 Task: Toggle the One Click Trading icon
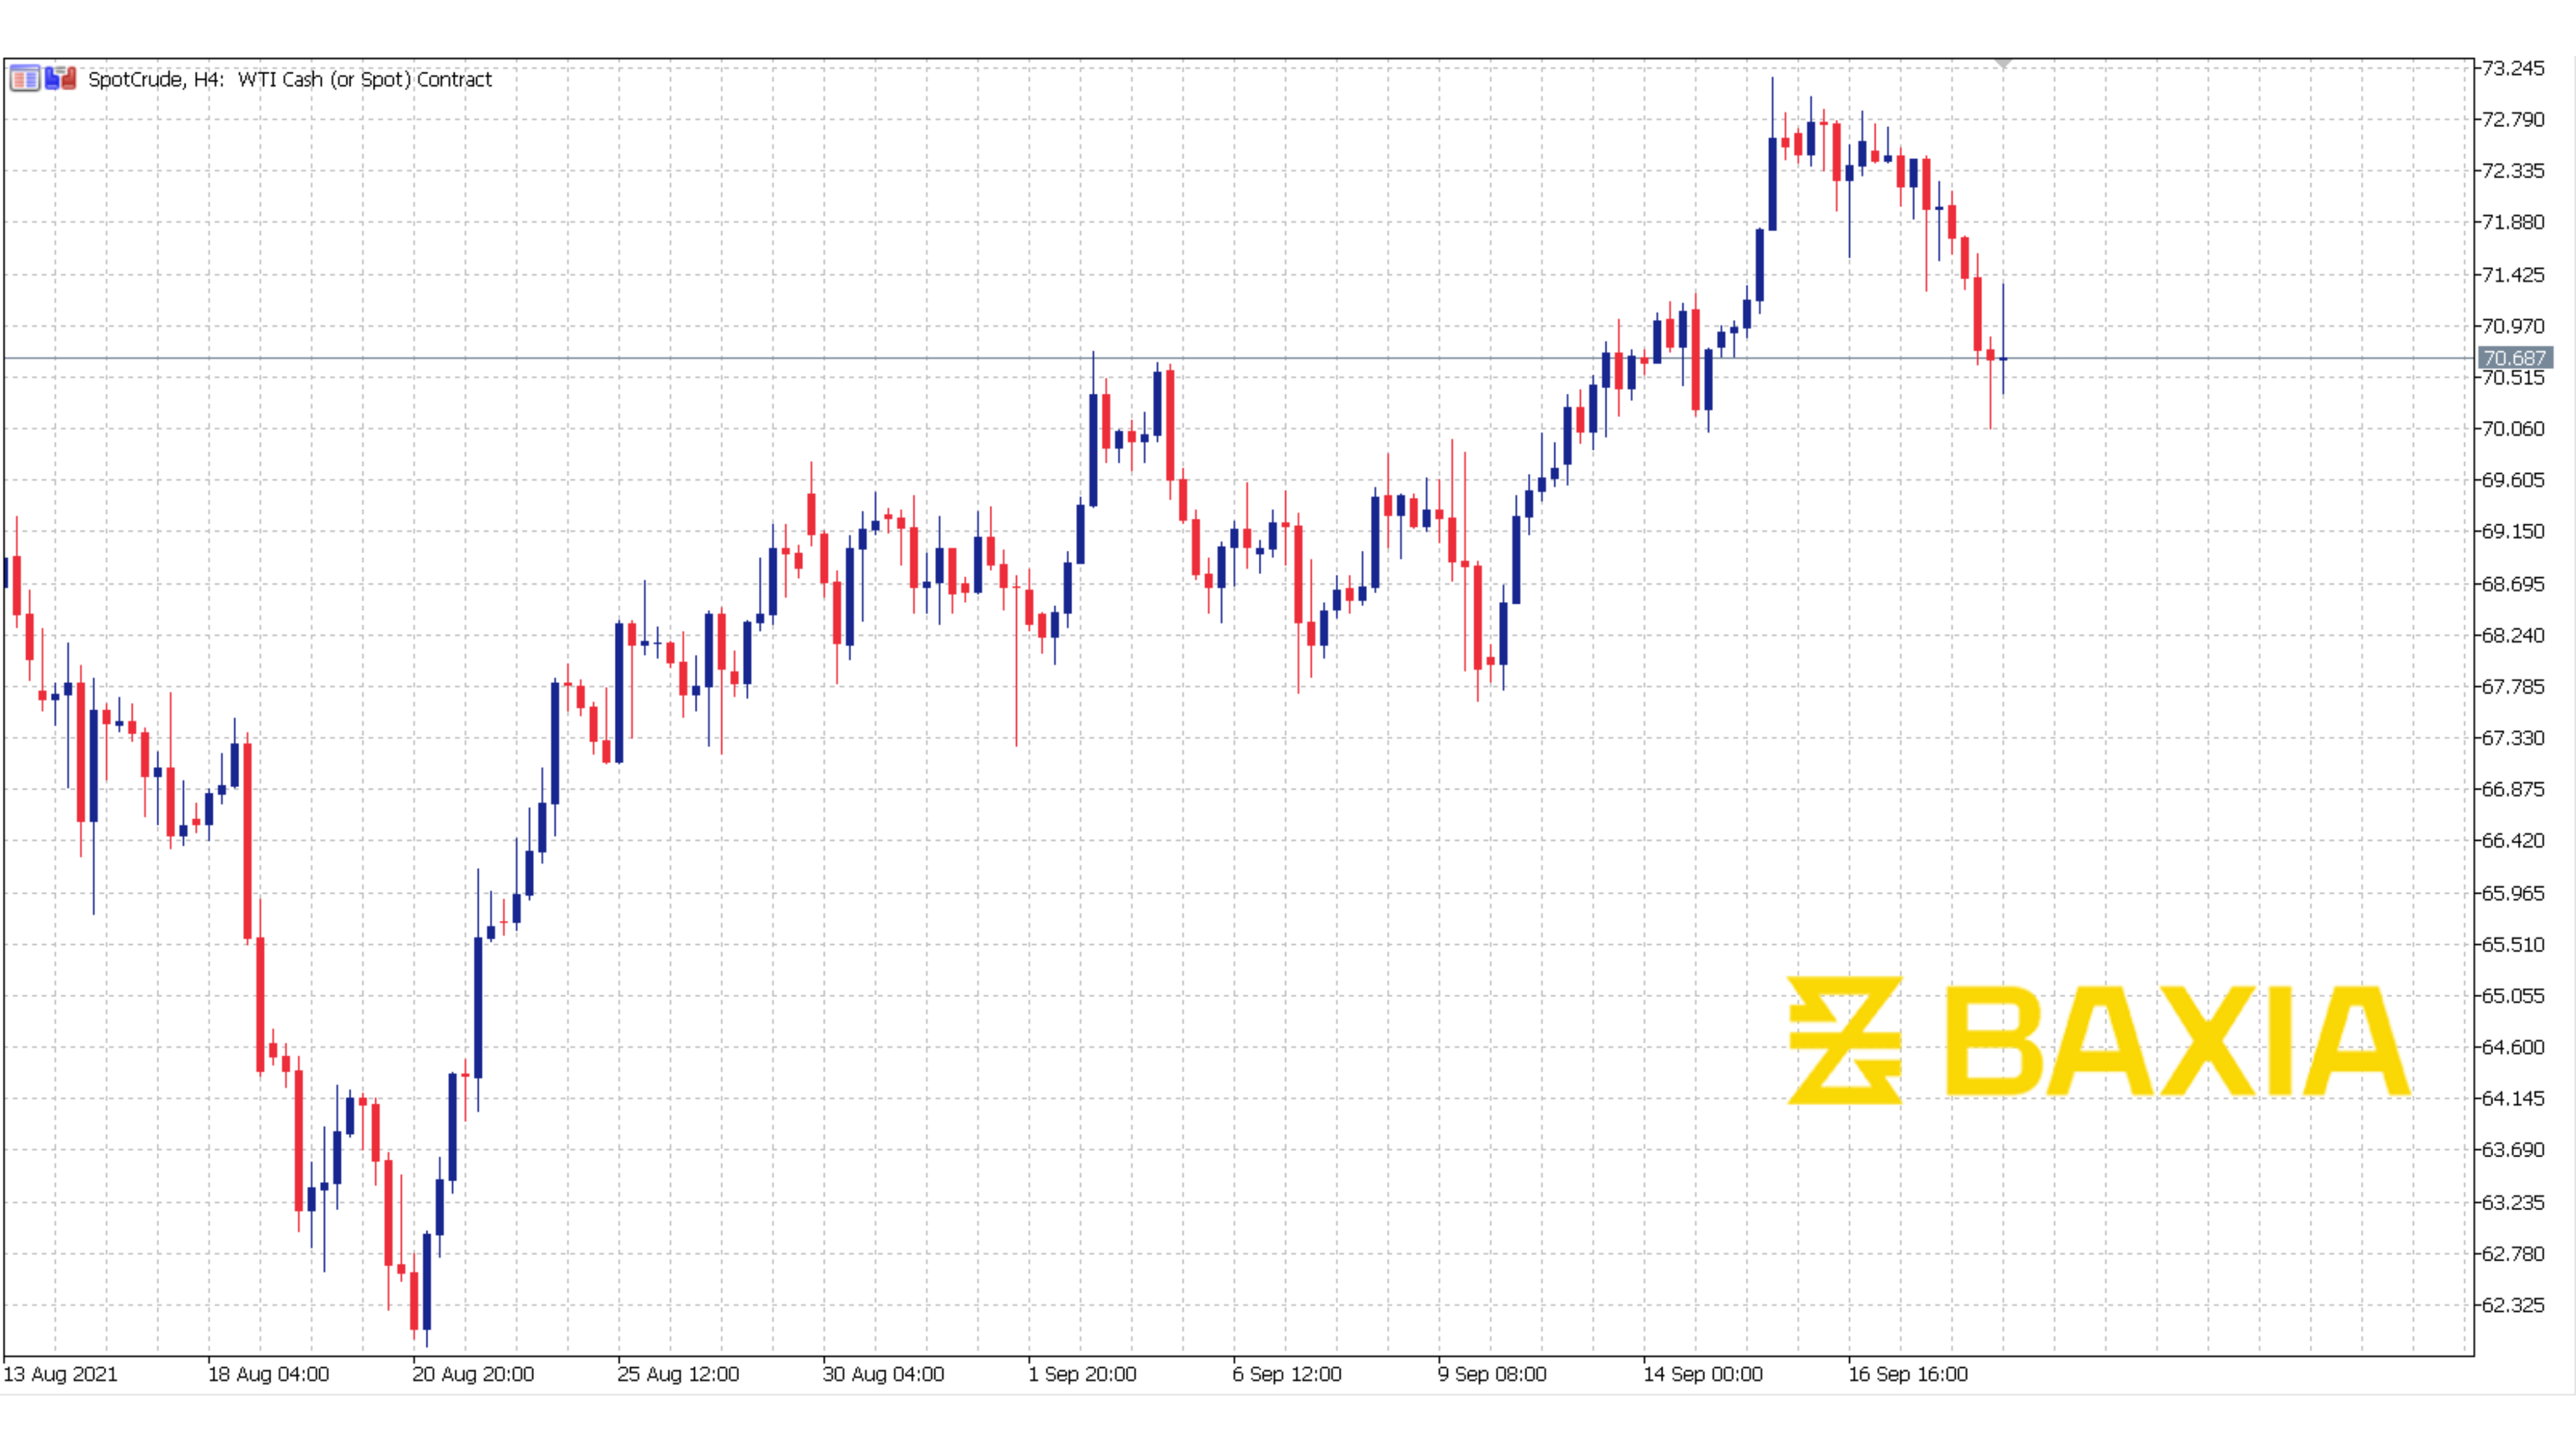(61, 78)
